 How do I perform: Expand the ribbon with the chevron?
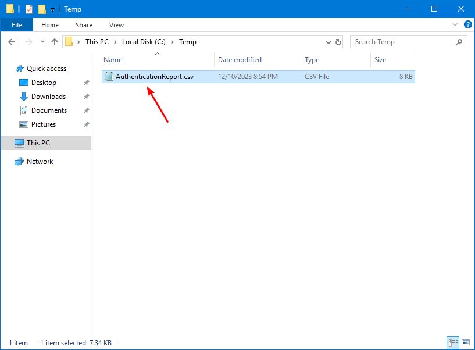coord(456,25)
